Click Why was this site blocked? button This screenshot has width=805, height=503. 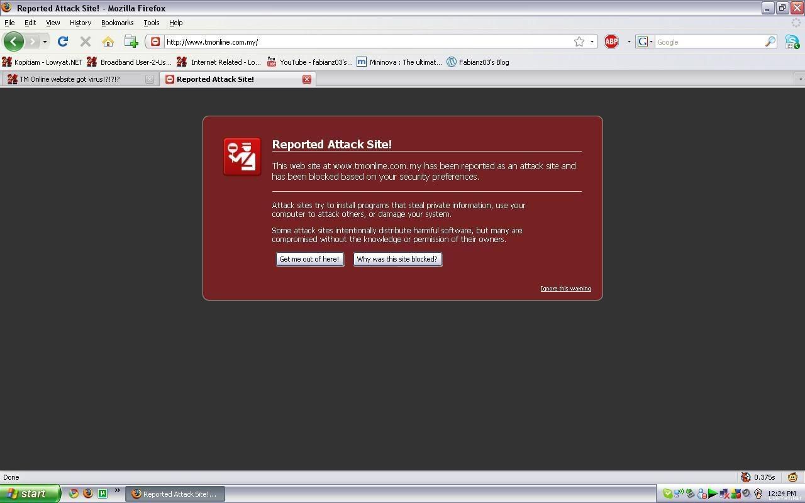397,259
